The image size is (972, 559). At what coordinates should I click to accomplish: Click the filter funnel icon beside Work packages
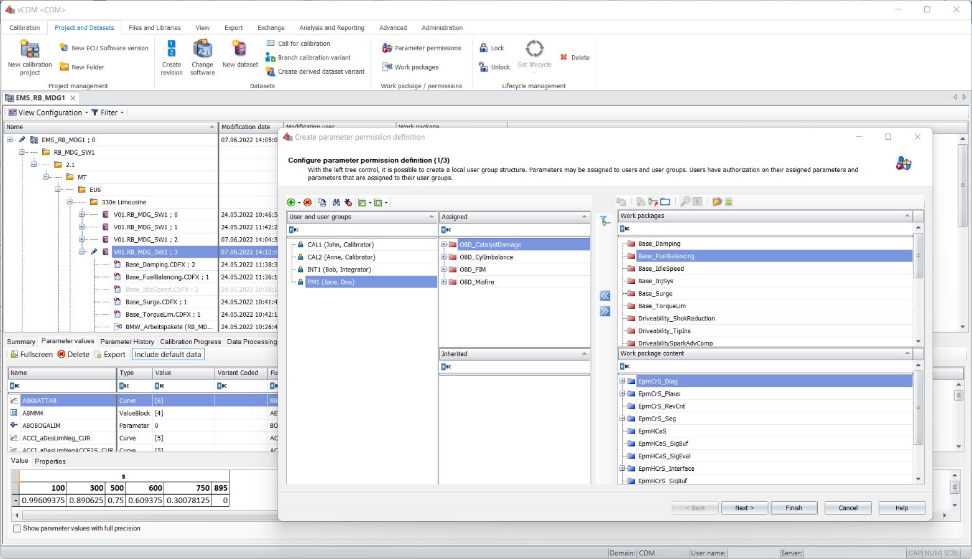[x=604, y=220]
